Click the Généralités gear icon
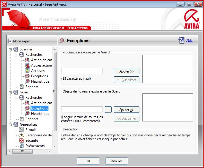The height and width of the screenshot is (168, 204). 16,124
